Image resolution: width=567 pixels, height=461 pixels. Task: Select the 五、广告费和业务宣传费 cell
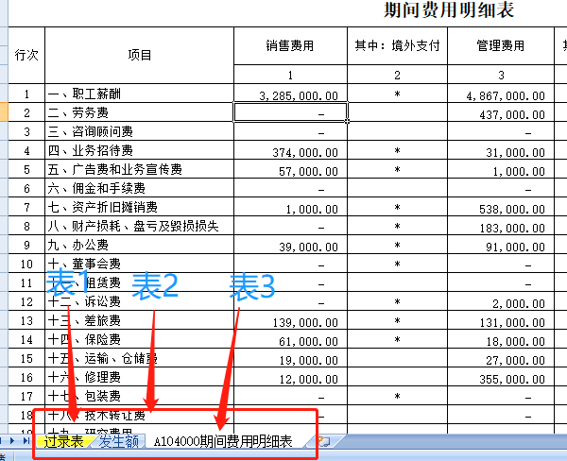(x=139, y=169)
